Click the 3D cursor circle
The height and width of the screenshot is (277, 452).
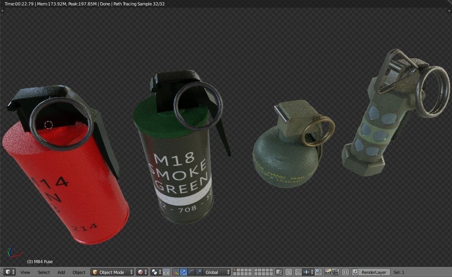pos(48,125)
